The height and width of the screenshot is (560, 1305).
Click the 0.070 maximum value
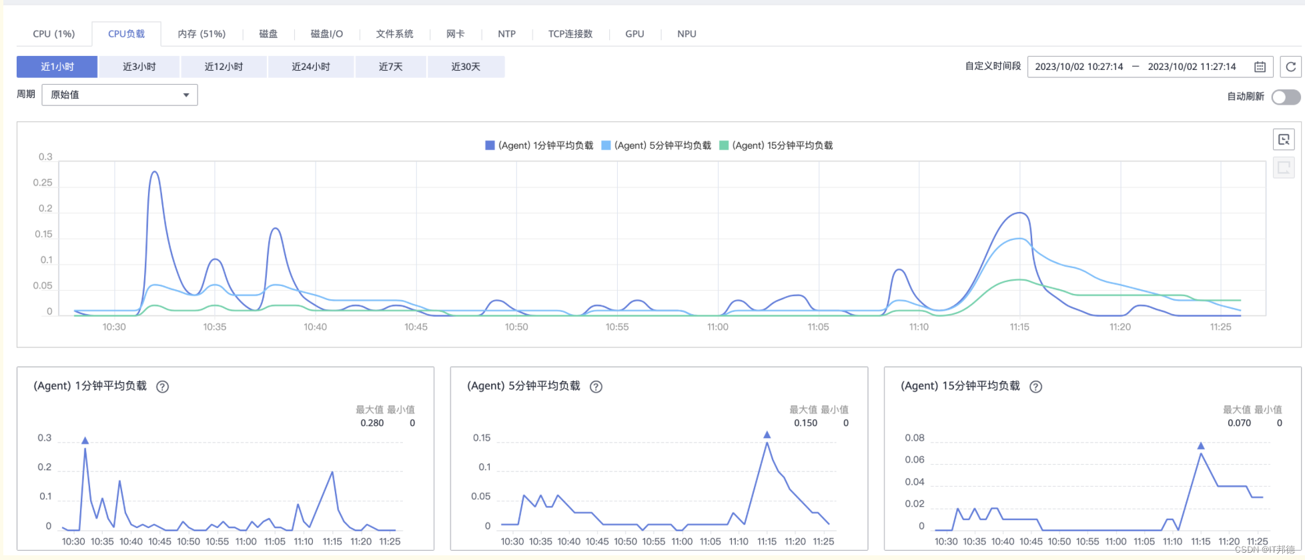[1240, 423]
